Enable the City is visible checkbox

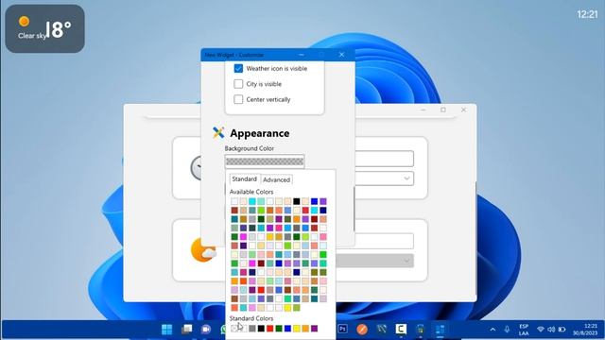tap(238, 84)
